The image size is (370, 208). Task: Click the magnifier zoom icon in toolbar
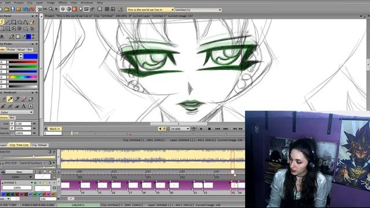[x=51, y=9]
